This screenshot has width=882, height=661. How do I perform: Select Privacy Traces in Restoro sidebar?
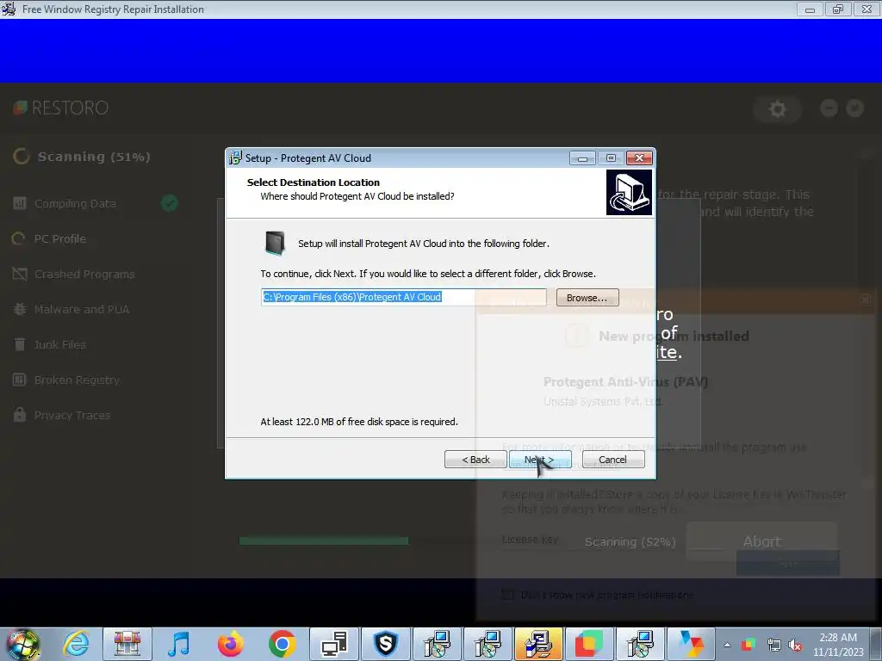(x=72, y=416)
